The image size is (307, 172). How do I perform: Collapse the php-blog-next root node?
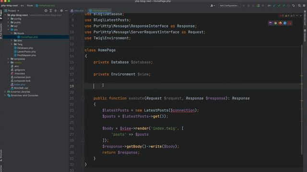point(5,15)
